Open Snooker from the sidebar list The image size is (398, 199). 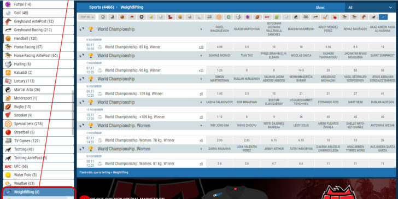coord(38,115)
